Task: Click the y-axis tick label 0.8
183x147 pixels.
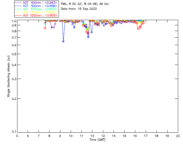Action: 14,31
